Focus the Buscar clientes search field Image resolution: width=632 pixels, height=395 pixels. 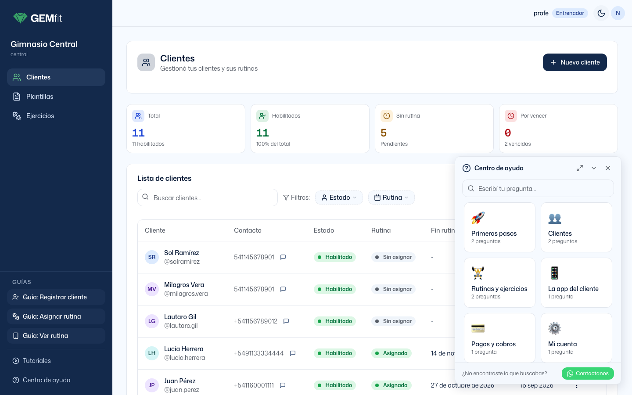(x=208, y=197)
